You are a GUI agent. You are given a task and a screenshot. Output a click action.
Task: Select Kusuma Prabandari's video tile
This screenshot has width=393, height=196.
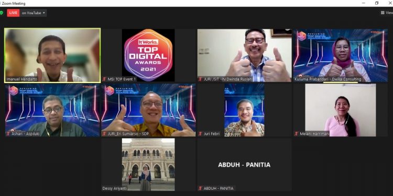click(341, 55)
